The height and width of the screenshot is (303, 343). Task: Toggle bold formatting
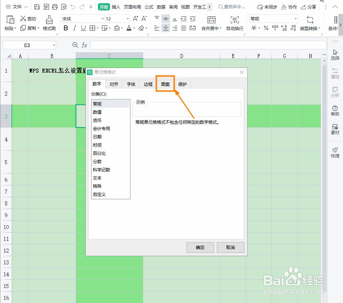tap(65, 28)
